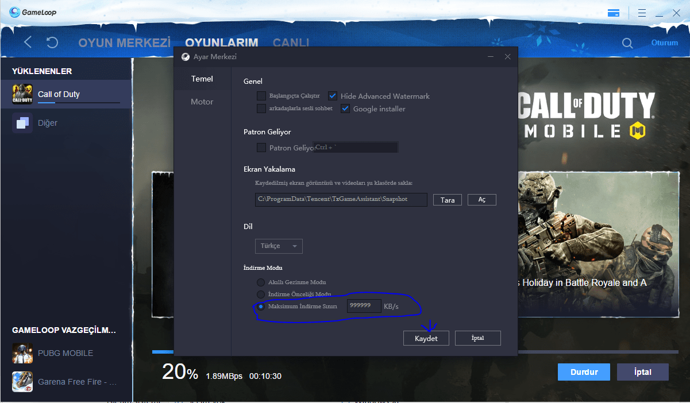Open the hamburger menu in the title bar

coord(643,13)
